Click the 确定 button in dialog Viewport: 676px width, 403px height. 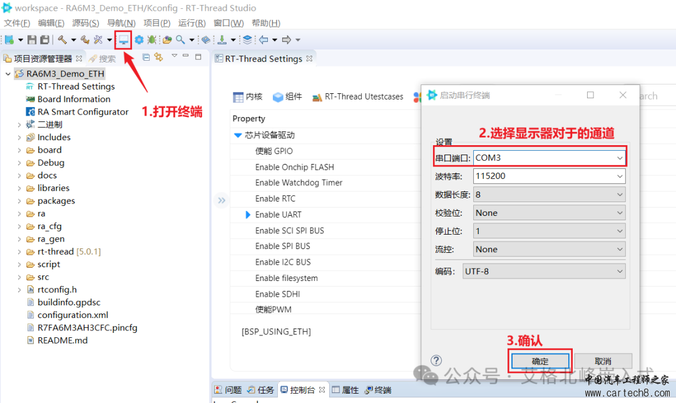click(x=540, y=361)
